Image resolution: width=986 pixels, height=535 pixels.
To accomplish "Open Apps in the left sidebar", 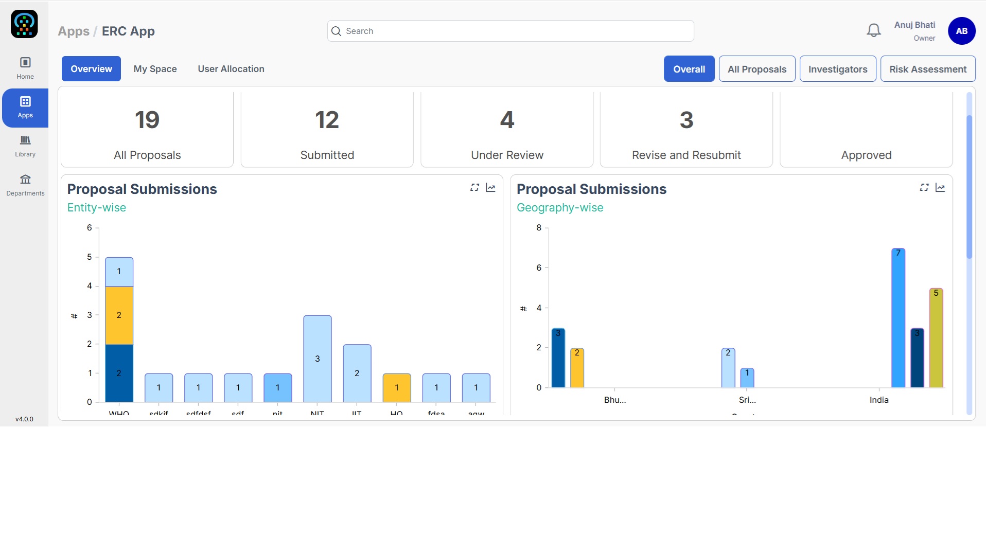I will [x=25, y=108].
